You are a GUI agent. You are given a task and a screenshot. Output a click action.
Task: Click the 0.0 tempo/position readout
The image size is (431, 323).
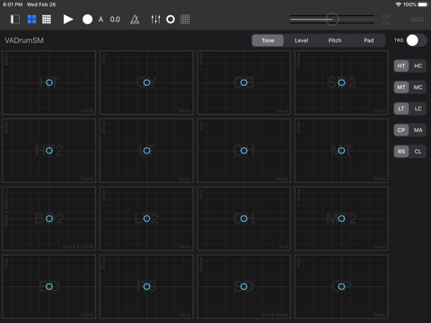[115, 20]
